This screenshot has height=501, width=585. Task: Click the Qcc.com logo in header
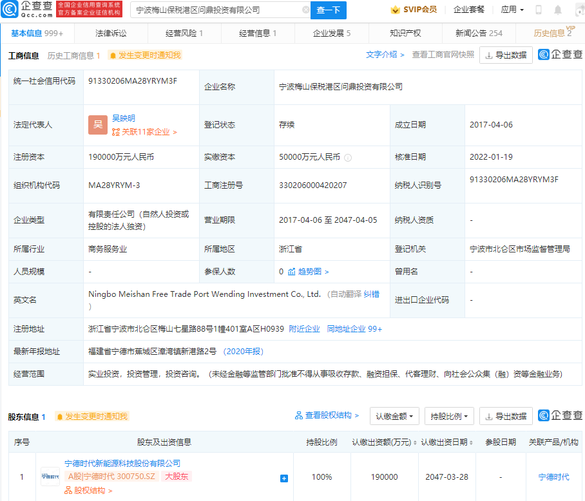pos(27,9)
